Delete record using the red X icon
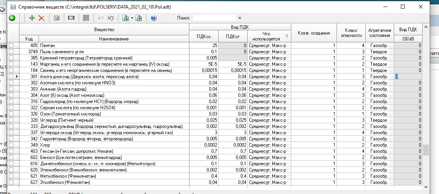 [x=41, y=18]
